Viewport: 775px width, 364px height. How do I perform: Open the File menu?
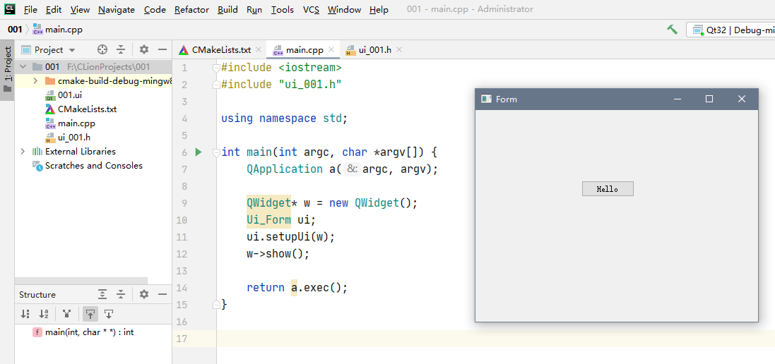tap(30, 10)
